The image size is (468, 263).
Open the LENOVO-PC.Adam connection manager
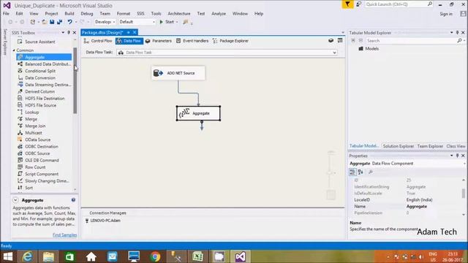click(103, 221)
